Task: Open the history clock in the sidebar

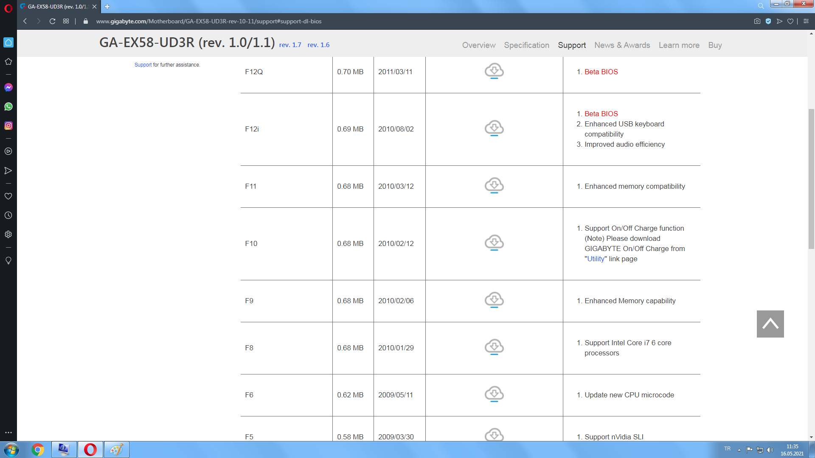Action: click(8, 215)
